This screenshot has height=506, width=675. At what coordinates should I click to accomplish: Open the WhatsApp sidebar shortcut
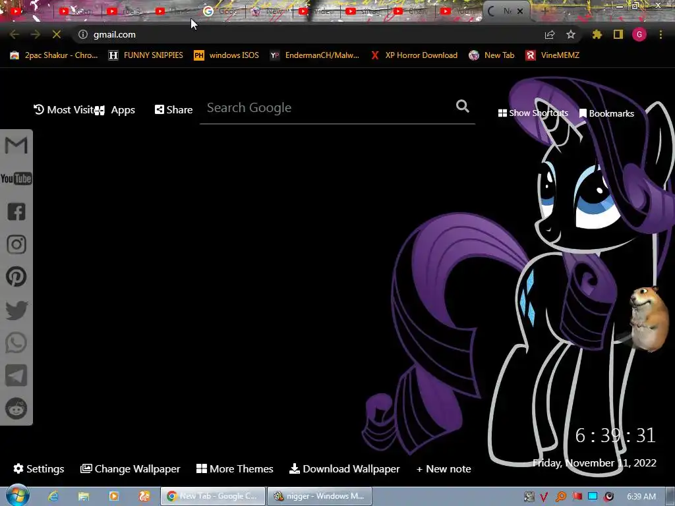pyautogui.click(x=16, y=343)
